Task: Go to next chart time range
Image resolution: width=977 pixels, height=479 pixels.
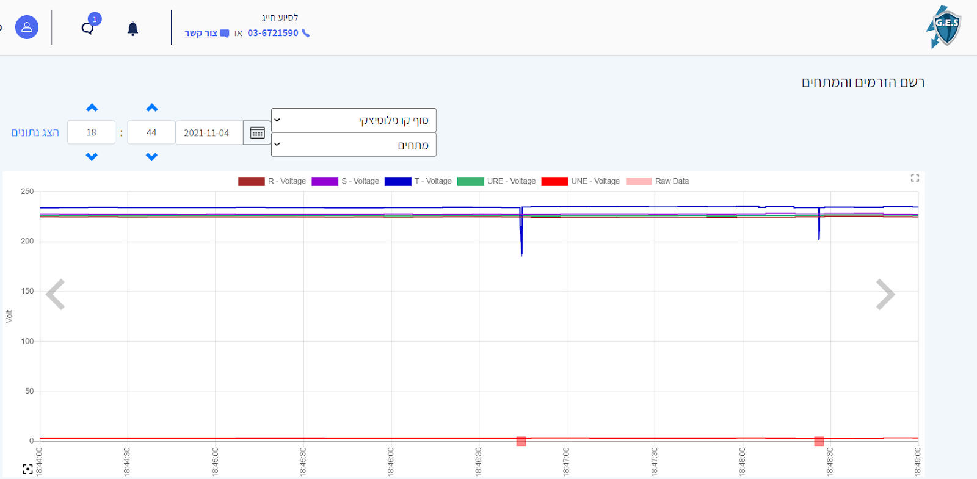Action: (x=885, y=295)
